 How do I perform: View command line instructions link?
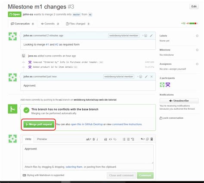(127, 124)
